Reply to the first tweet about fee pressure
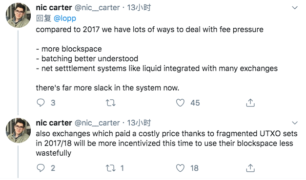 coord(41,103)
